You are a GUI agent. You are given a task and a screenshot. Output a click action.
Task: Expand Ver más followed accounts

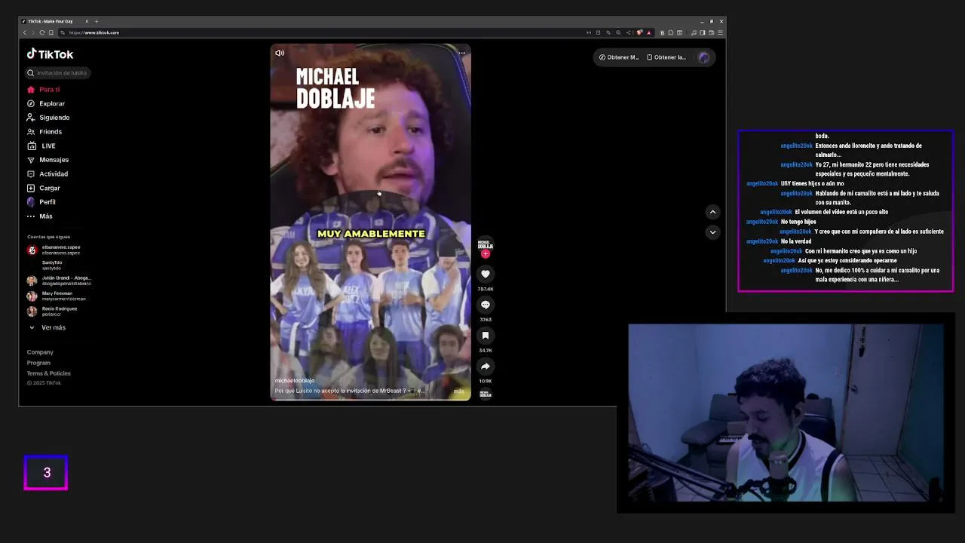47,328
